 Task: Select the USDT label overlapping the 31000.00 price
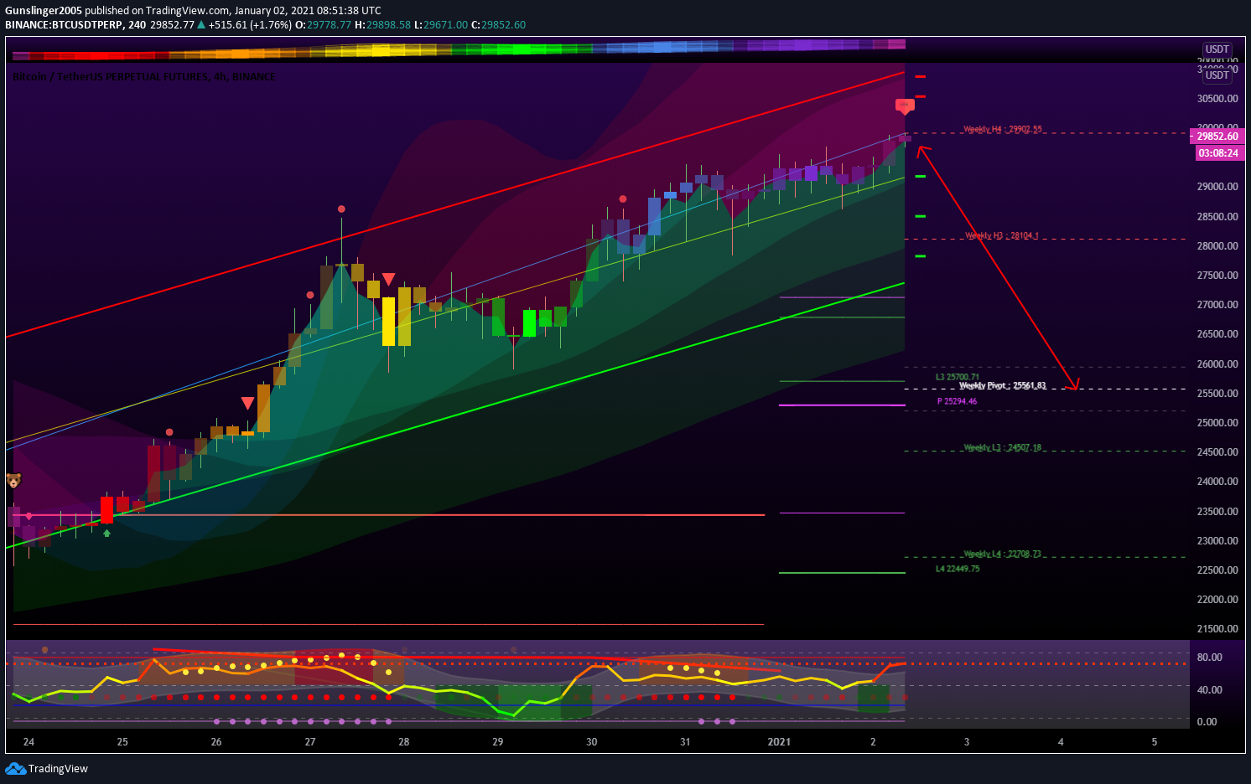1217,75
